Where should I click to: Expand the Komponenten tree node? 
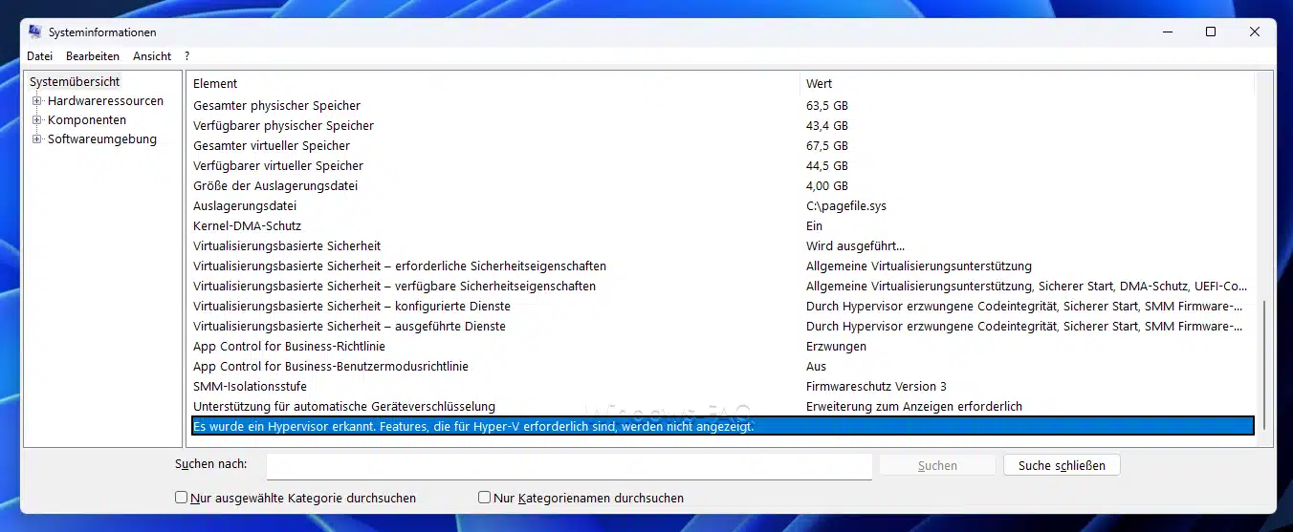[37, 120]
